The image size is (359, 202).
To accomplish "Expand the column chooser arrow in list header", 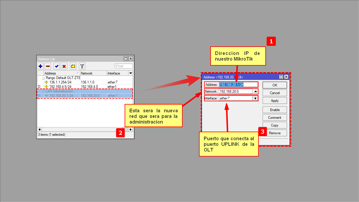I will 131,73.
